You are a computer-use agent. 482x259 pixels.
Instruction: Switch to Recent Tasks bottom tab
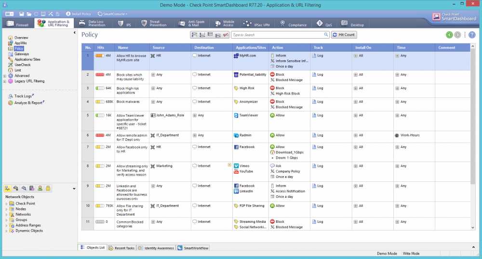[121, 248]
